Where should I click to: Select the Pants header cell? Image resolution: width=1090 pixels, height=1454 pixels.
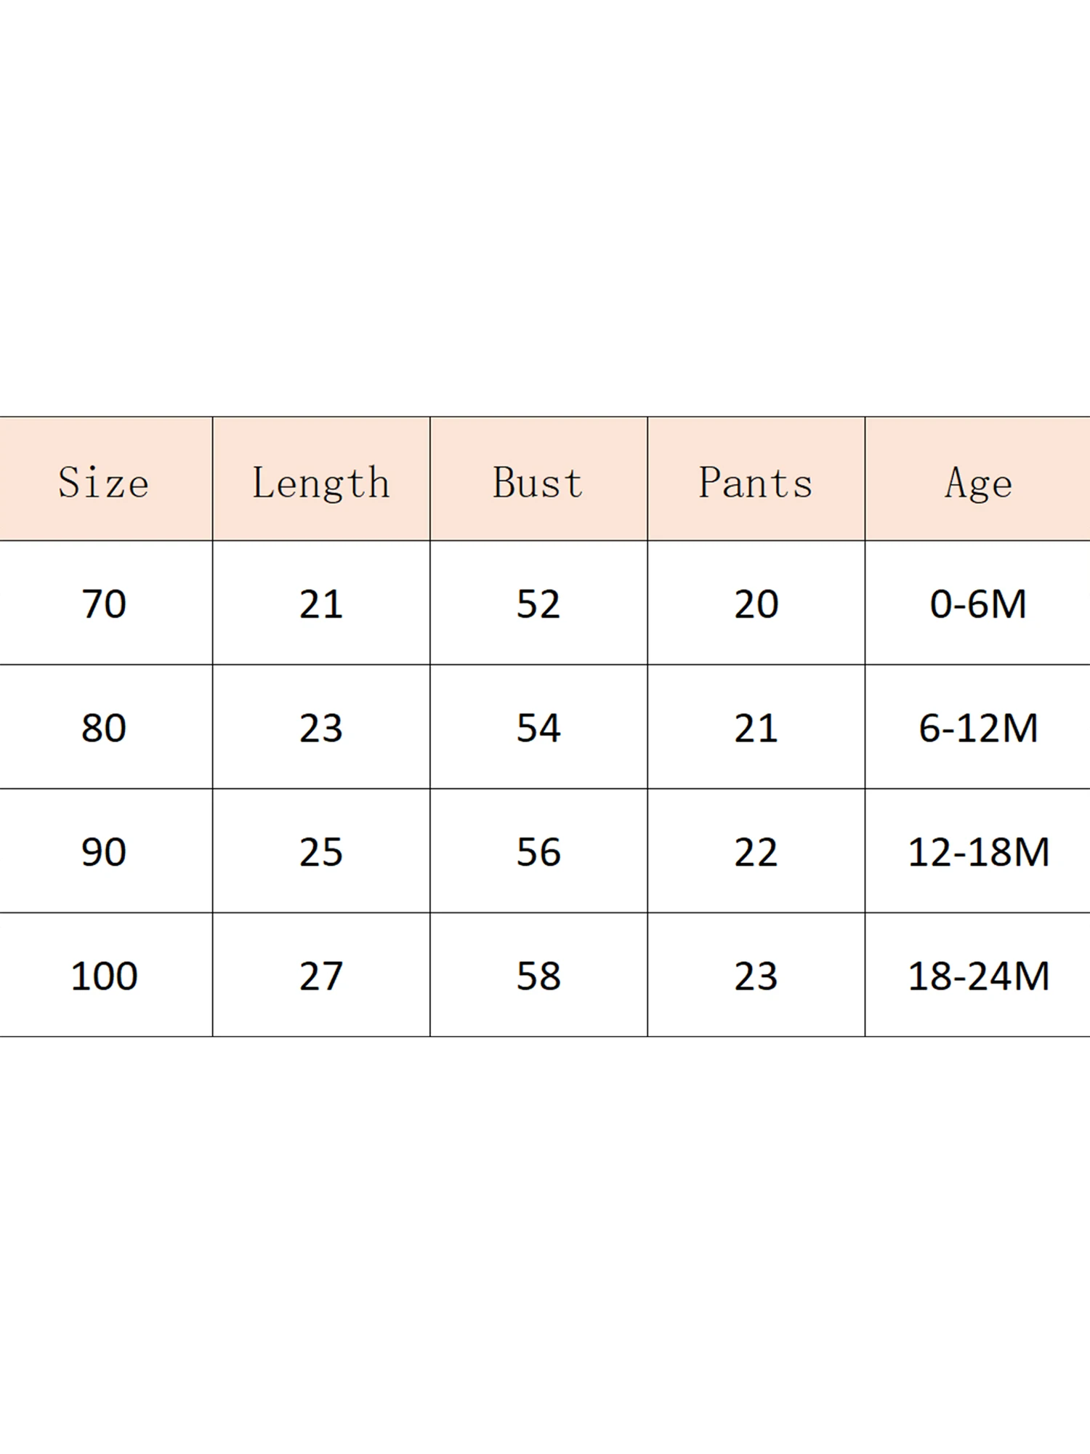[x=756, y=483]
